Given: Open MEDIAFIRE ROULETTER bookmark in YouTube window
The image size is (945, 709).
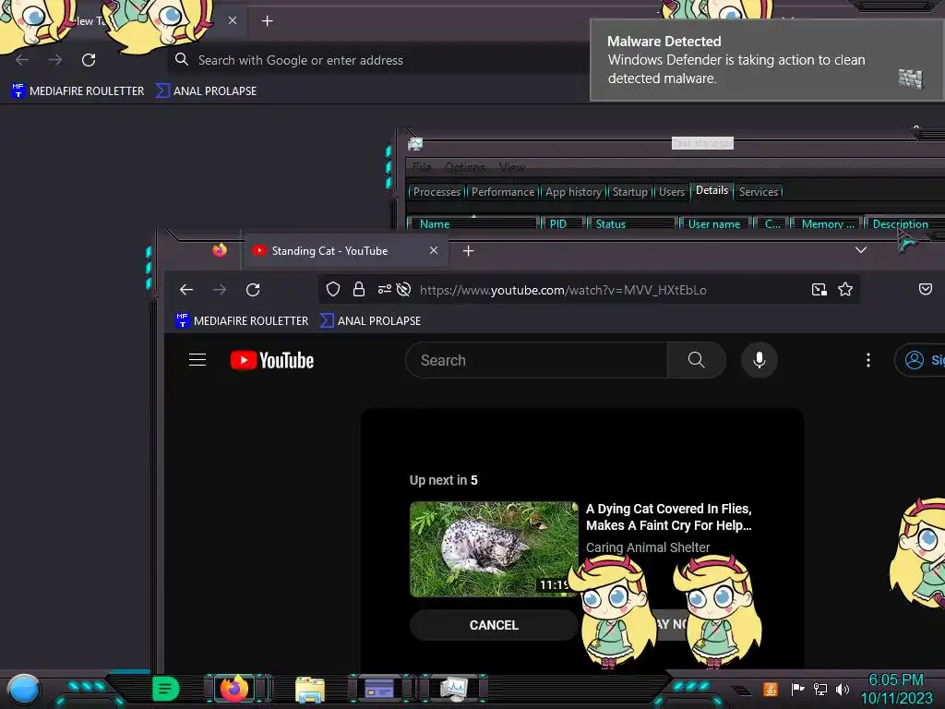Looking at the screenshot, I should [x=242, y=320].
